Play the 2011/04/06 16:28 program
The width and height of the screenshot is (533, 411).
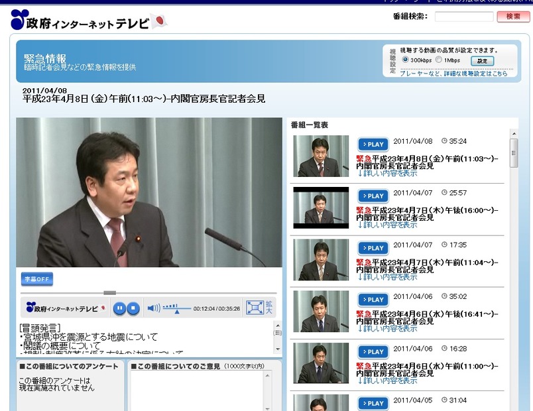click(x=373, y=352)
